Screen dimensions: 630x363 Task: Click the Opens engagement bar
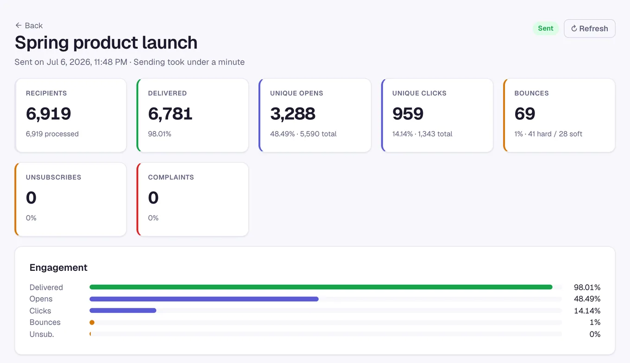[x=204, y=299]
